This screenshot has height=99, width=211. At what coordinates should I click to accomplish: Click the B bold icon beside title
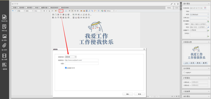pyautogui.click(x=175, y=4)
